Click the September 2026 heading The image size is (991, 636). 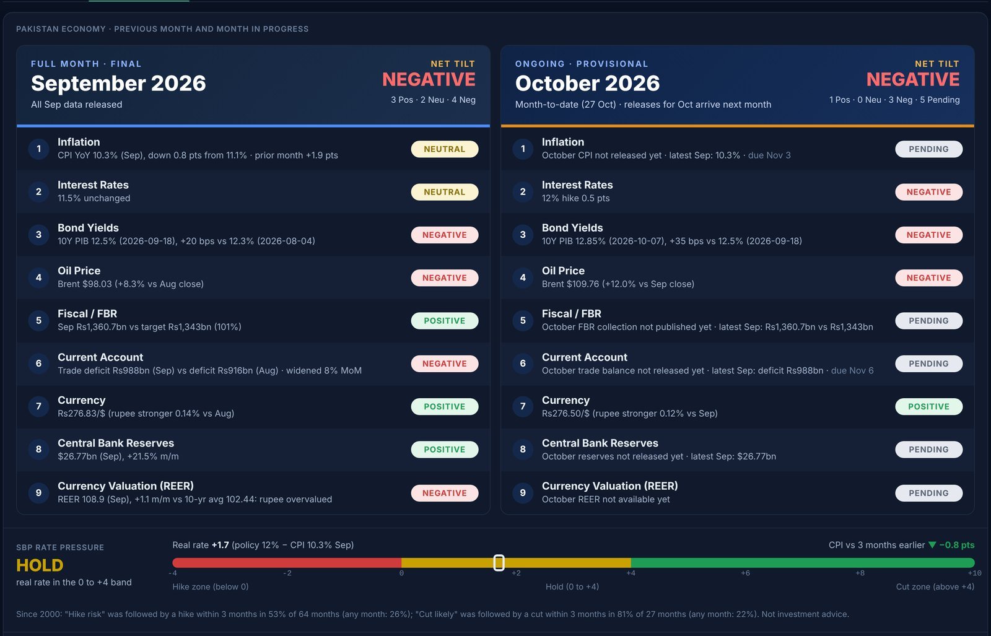tap(118, 84)
